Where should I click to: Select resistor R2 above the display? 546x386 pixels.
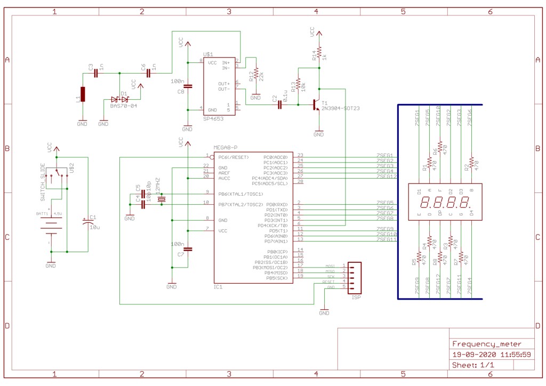[472, 163]
